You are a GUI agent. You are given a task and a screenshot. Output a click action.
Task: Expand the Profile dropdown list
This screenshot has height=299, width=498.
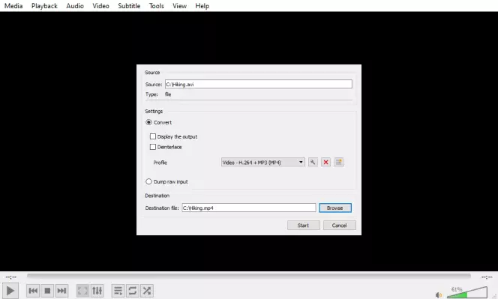click(263, 162)
